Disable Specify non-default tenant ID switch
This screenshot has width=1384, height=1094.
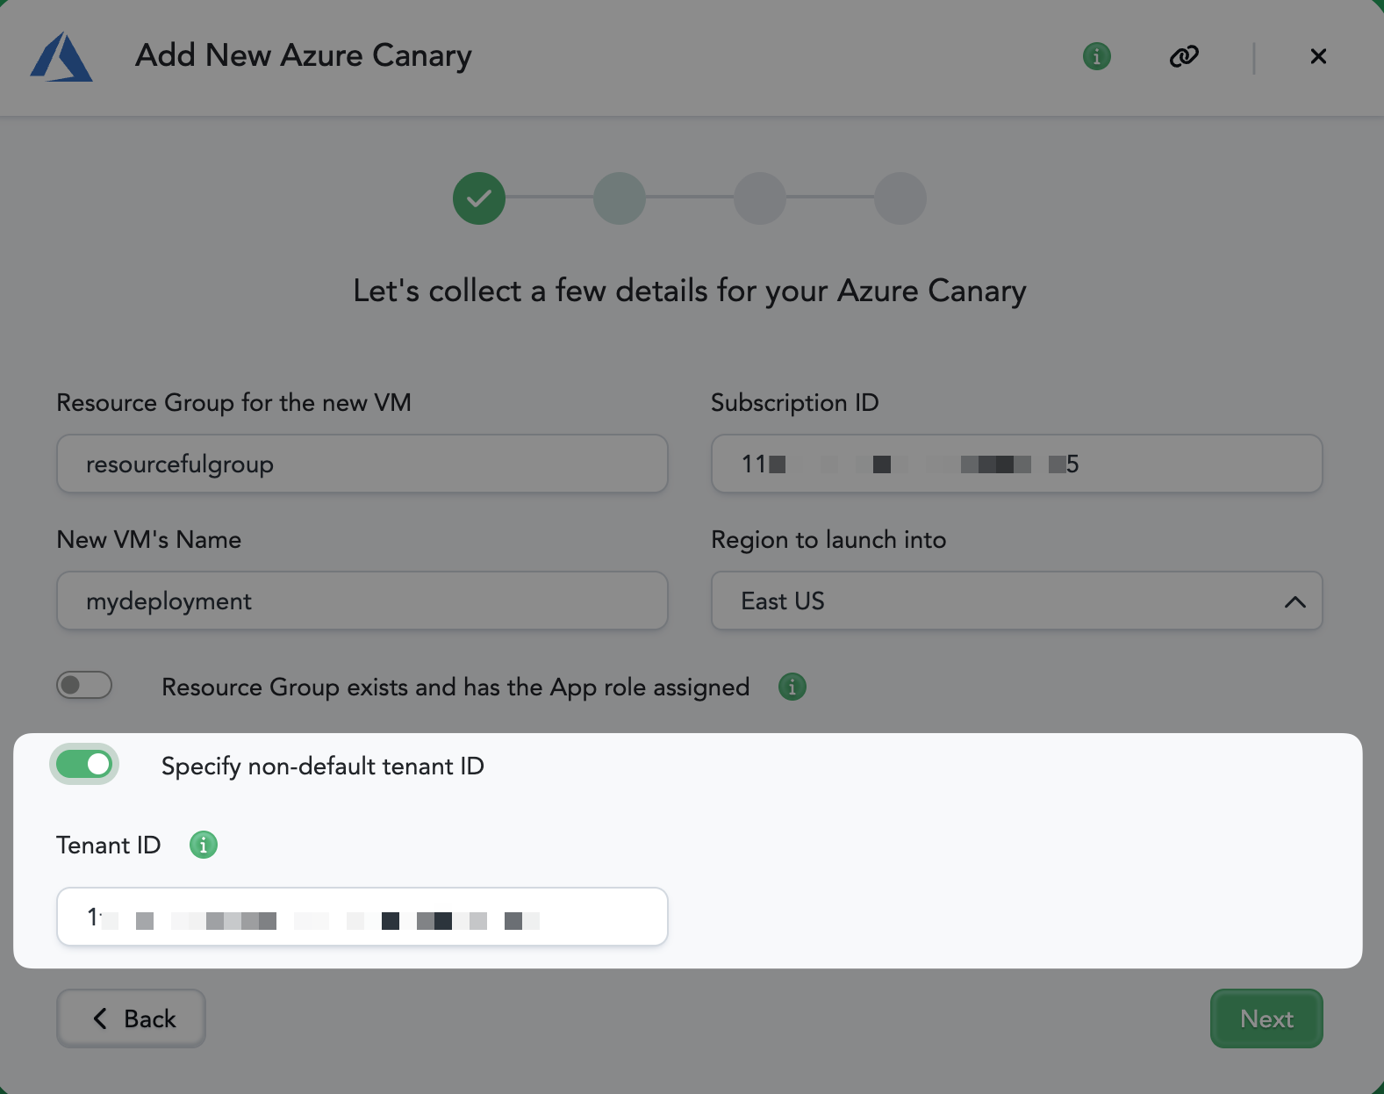tap(84, 764)
